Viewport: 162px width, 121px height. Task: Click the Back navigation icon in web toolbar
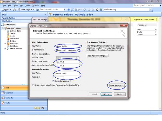point(76,10)
